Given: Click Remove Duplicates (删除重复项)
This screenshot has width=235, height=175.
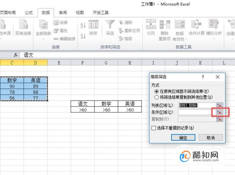Looking at the screenshot, I should tap(165, 30).
